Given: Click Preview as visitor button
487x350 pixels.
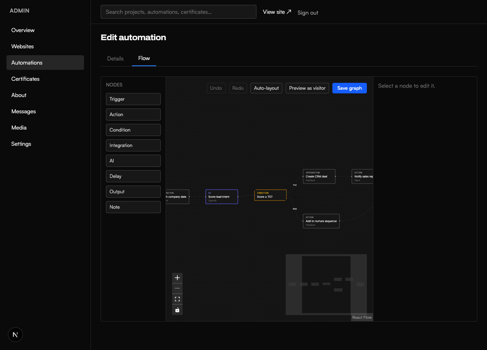Looking at the screenshot, I should [x=307, y=88].
